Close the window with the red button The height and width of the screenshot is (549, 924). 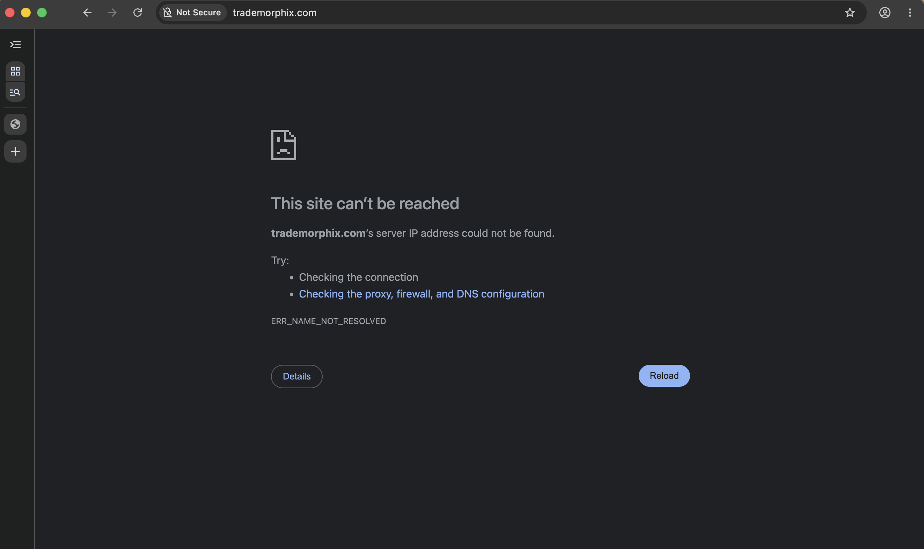10,13
